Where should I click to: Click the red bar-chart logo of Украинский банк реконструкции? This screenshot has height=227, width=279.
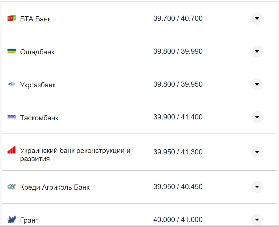point(12,150)
